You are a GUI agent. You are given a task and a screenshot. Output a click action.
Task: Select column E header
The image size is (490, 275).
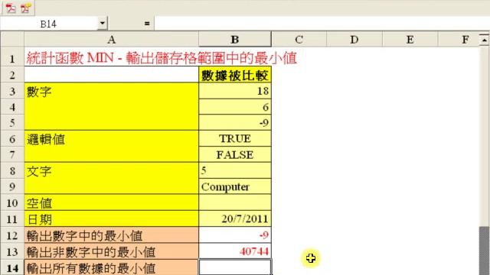coord(410,40)
